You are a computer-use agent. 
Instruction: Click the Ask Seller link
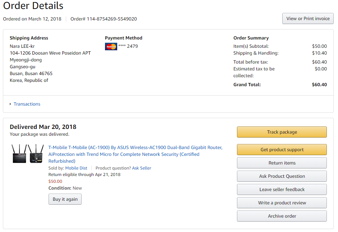[142, 168]
